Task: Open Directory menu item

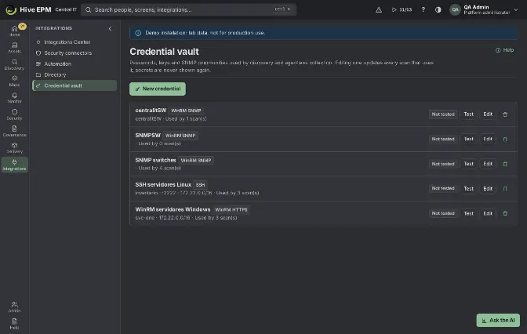Action: (75, 74)
